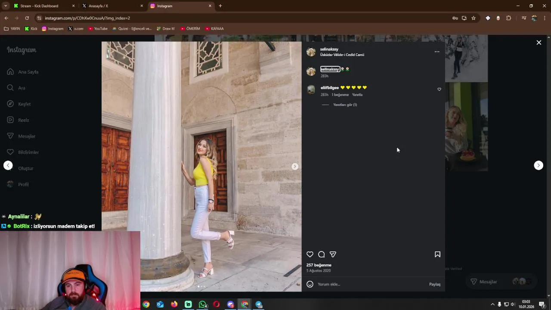This screenshot has height=310, width=551.
Task: Open the YouTube bookmark
Action: coord(98,29)
